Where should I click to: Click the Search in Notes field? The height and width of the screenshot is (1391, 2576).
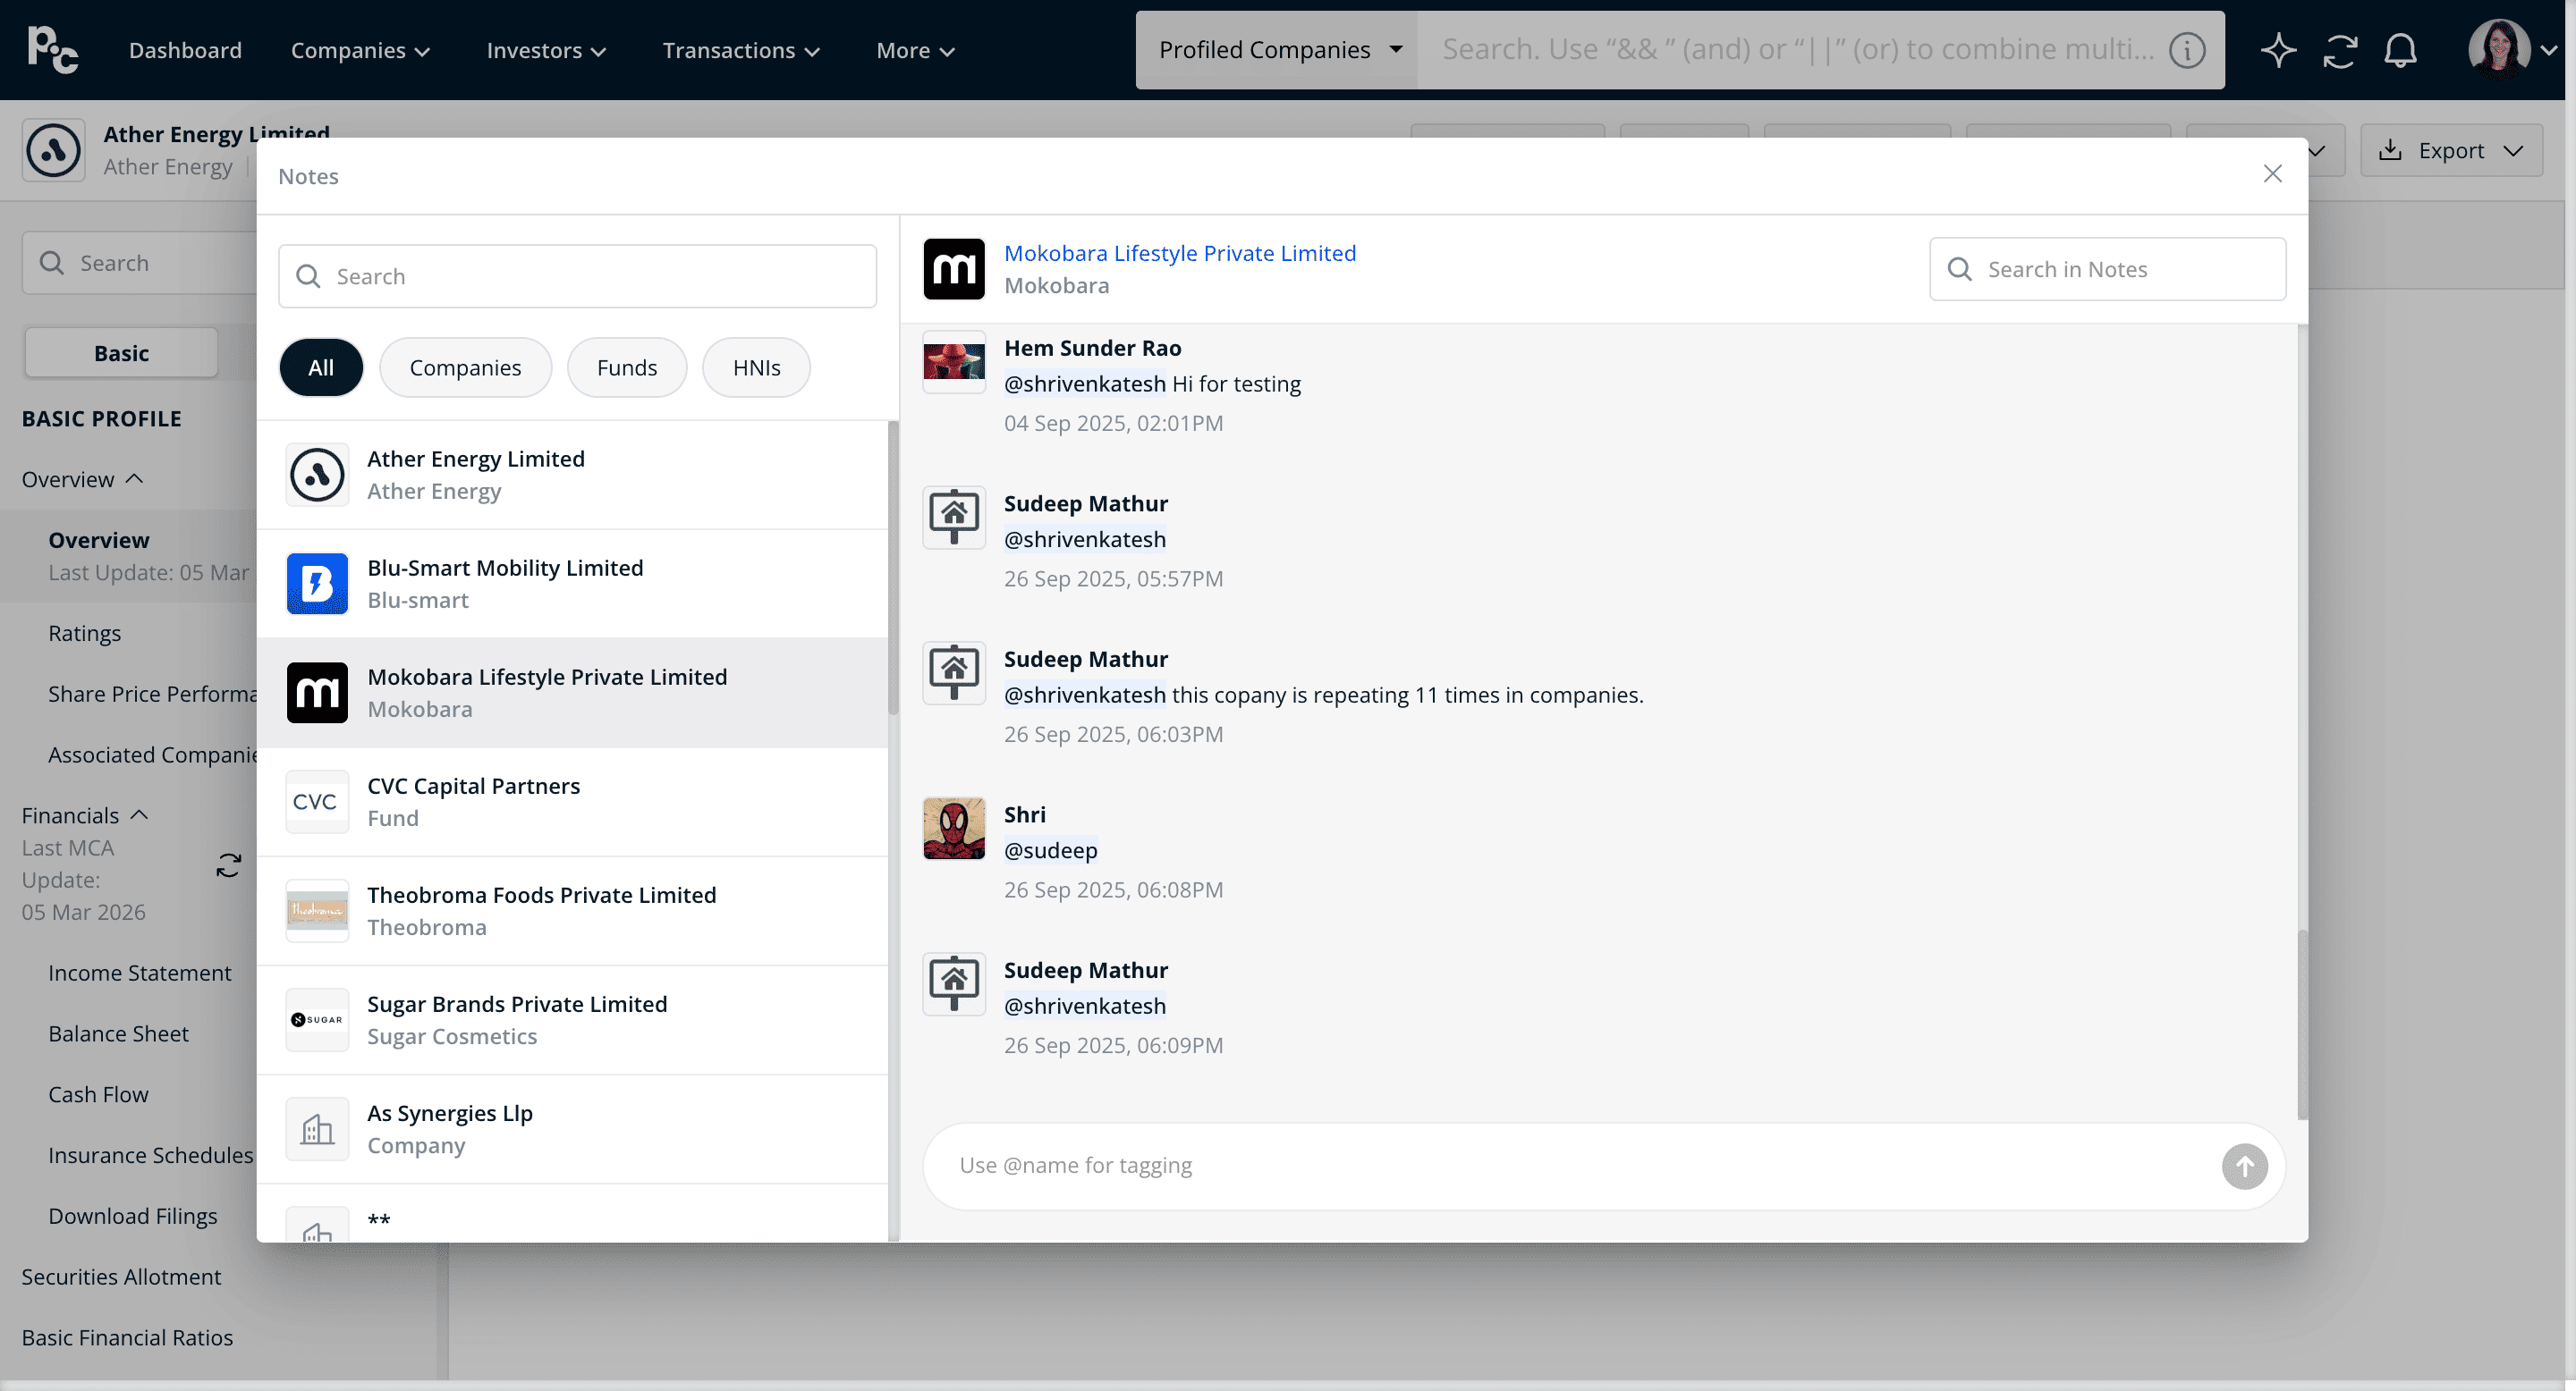click(x=2107, y=269)
